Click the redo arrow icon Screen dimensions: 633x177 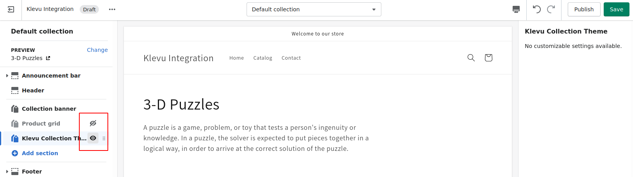click(551, 9)
